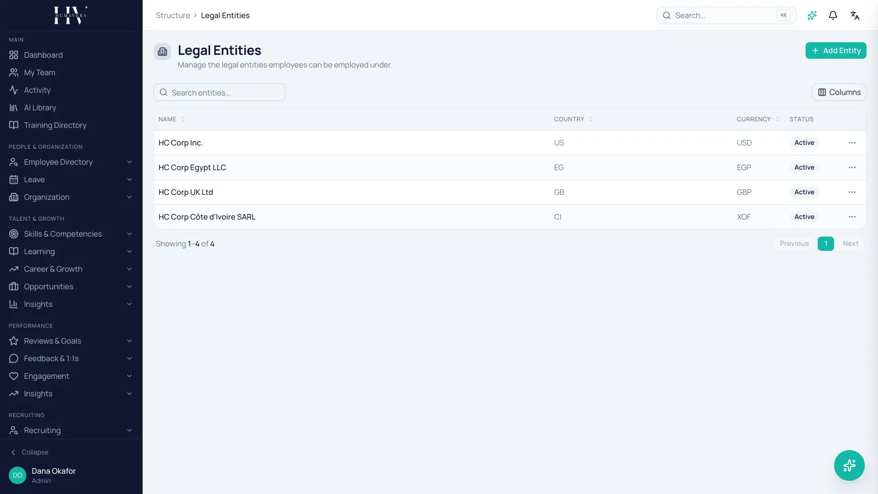Image resolution: width=878 pixels, height=494 pixels.
Task: Click the Humavera logo
Action: (71, 15)
